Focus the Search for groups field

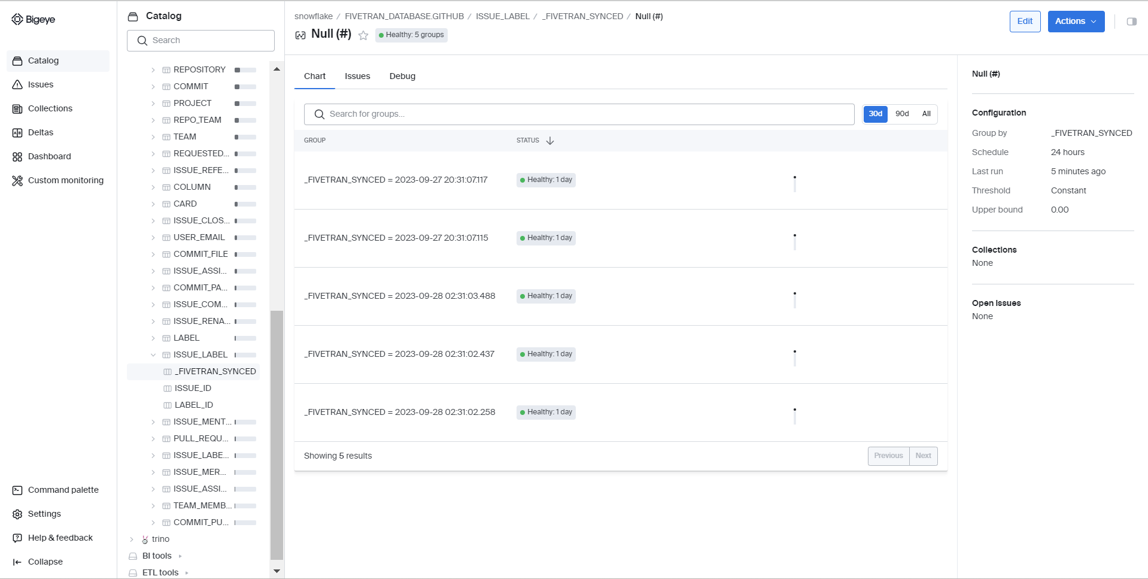pos(579,114)
